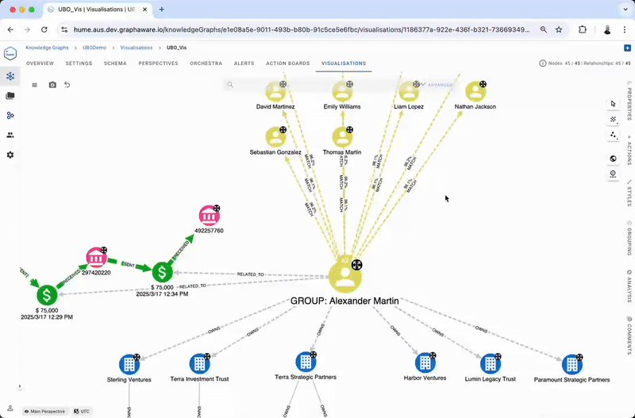The height and width of the screenshot is (418, 635).
Task: Select the Sterling Ventures company node
Action: pyautogui.click(x=129, y=364)
